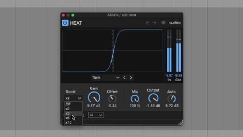
Task: Click the Output knob
Action: point(153,98)
